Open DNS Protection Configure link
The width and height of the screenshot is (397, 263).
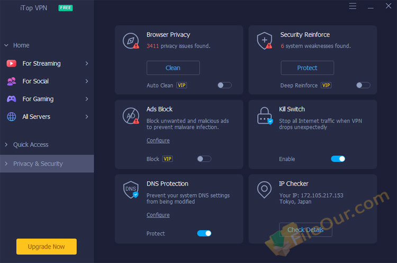158,215
